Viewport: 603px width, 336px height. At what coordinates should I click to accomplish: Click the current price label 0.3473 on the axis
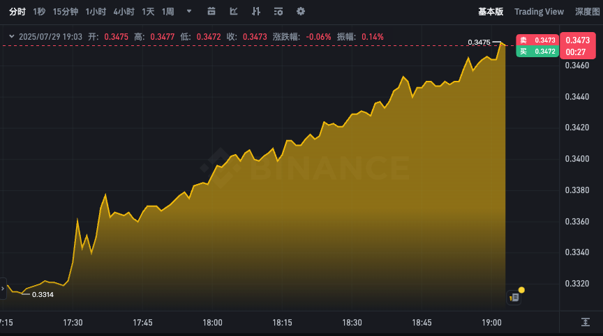tap(578, 41)
